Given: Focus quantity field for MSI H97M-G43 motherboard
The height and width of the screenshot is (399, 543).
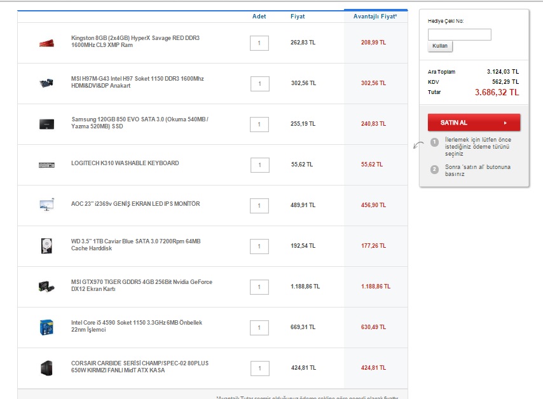Looking at the screenshot, I should 259,84.
